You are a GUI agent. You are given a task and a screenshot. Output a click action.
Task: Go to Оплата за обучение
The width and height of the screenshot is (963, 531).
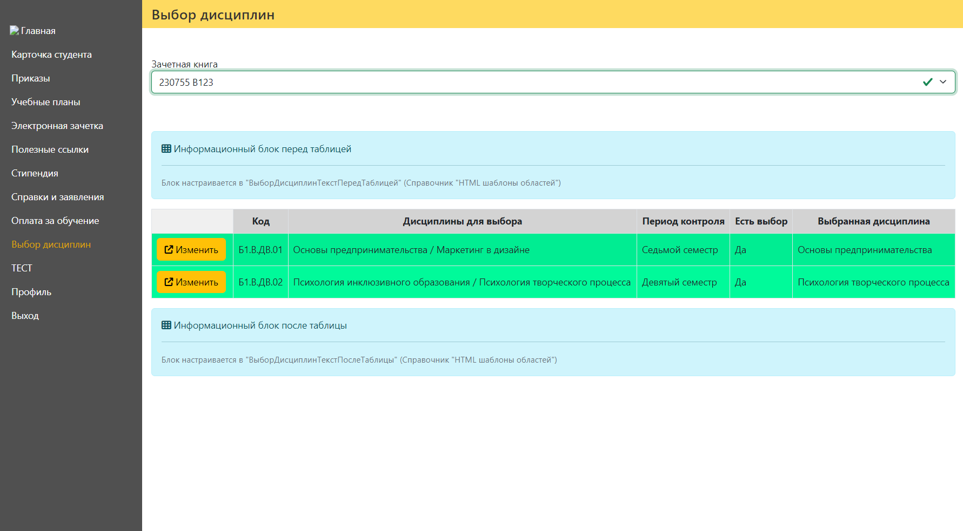click(x=55, y=221)
